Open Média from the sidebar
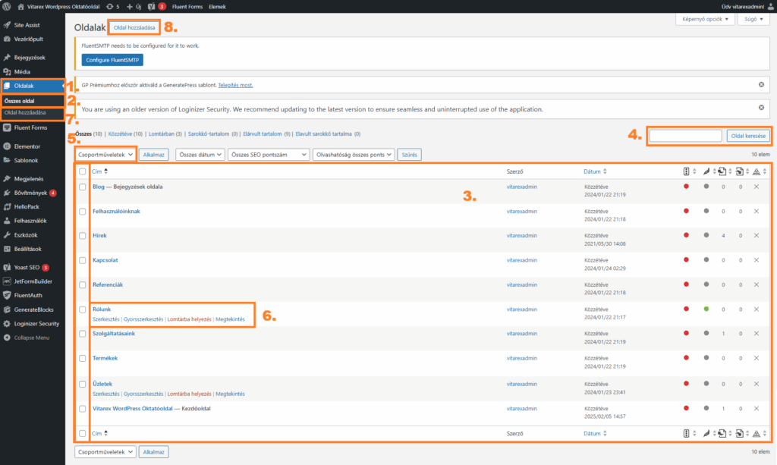The height and width of the screenshot is (465, 777). (24, 71)
